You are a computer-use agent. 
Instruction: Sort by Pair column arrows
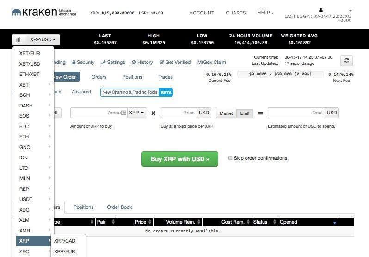pyautogui.click(x=113, y=222)
